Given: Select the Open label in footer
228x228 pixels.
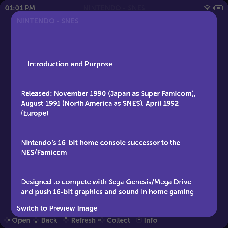Looking at the screenshot, I should coord(21,220).
